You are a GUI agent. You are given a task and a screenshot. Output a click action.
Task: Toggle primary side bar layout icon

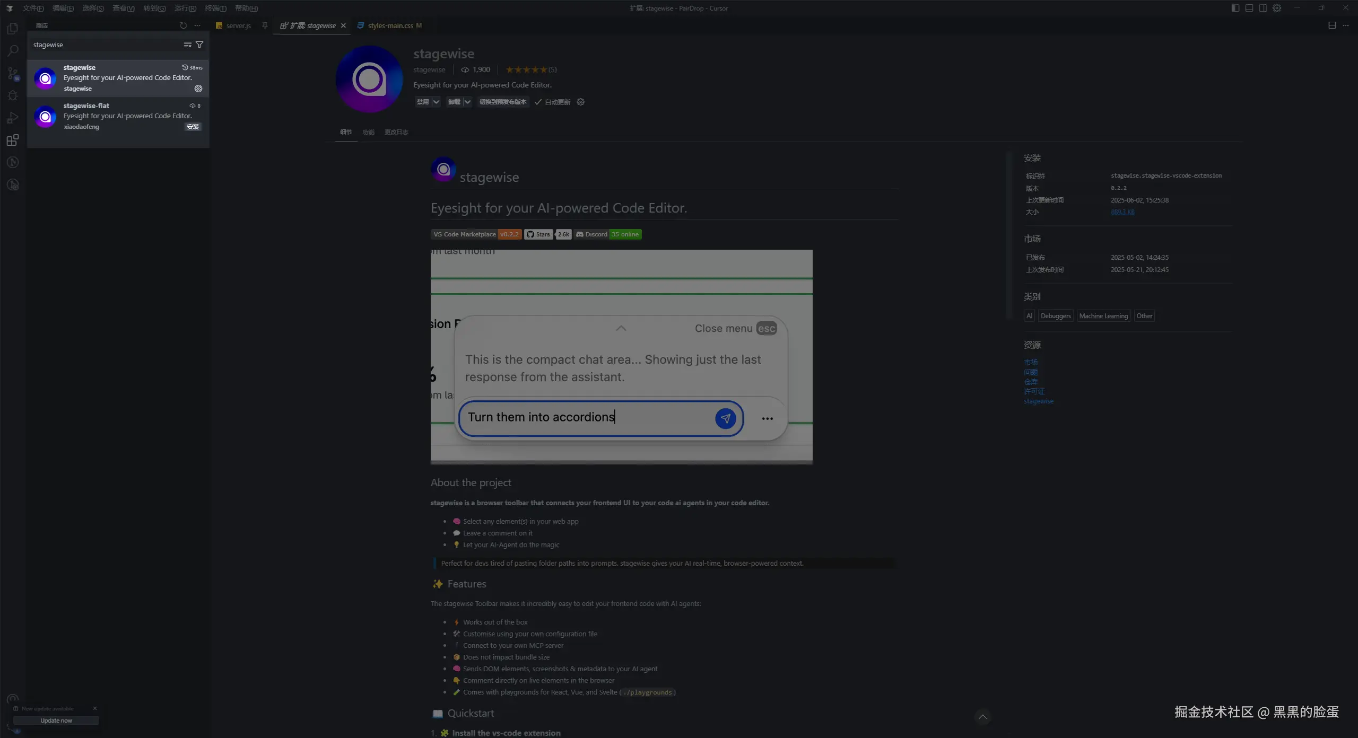pos(1235,8)
